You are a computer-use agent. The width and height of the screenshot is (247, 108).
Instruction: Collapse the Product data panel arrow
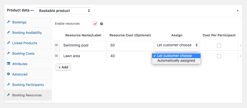pyautogui.click(x=238, y=11)
